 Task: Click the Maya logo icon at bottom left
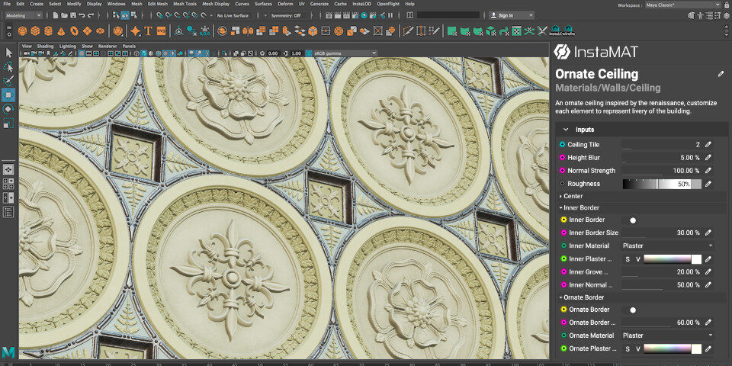coord(8,352)
